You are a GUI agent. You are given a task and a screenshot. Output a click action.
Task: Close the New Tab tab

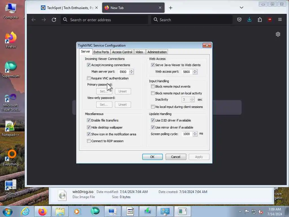point(160,8)
